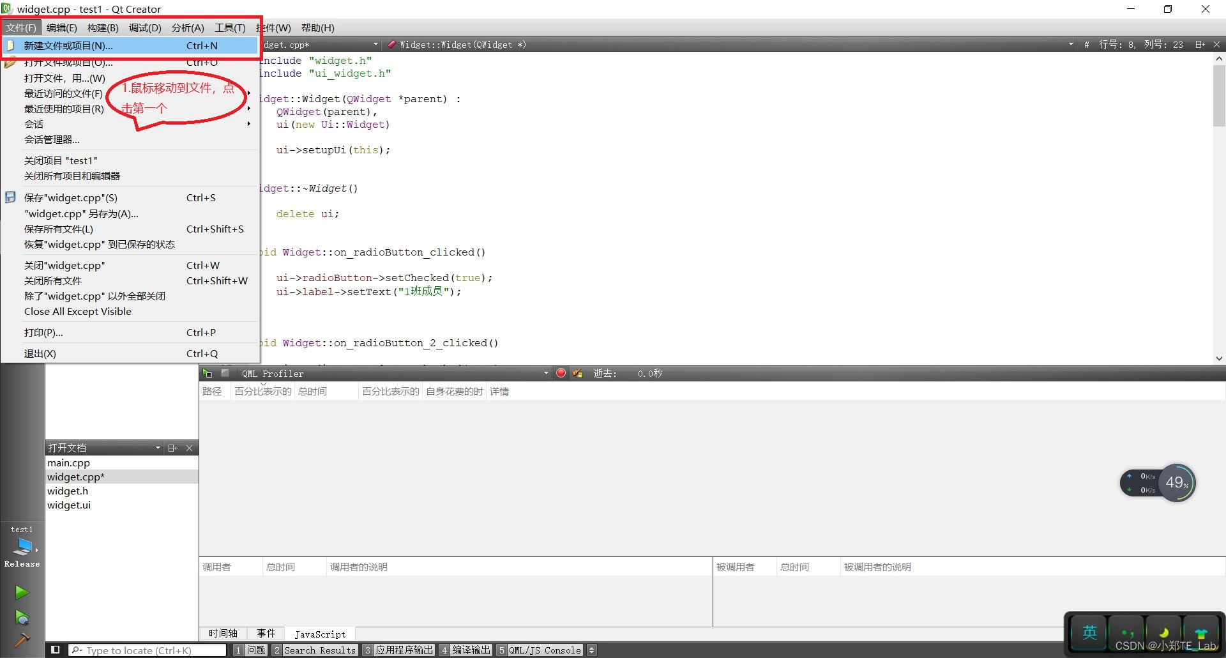1226x658 pixels.
Task: Expand the Recent Files submenu
Action: [x=249, y=93]
